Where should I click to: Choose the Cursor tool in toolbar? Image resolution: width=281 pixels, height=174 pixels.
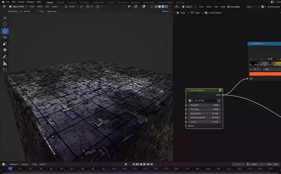pyautogui.click(x=5, y=24)
